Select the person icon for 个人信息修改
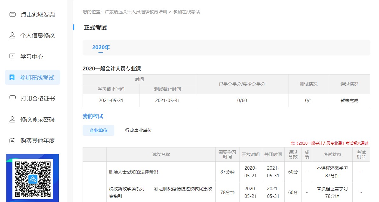 [12, 35]
